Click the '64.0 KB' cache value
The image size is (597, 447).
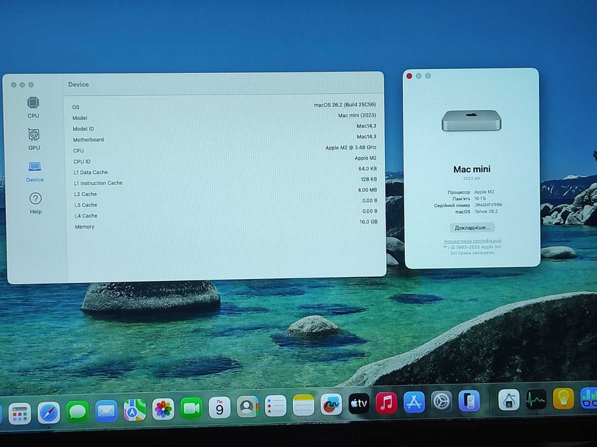click(367, 169)
